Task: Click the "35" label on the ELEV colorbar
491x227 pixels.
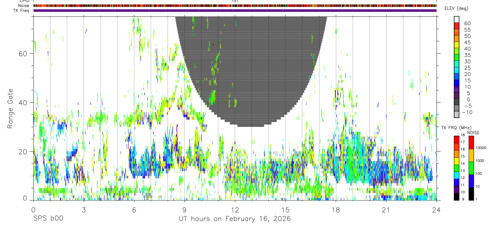Action: click(x=467, y=55)
